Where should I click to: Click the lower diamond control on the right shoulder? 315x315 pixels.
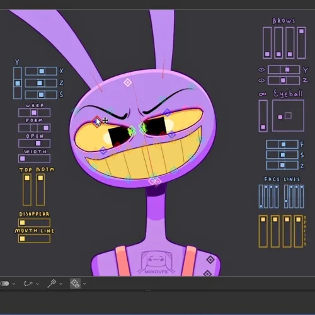(x=207, y=273)
